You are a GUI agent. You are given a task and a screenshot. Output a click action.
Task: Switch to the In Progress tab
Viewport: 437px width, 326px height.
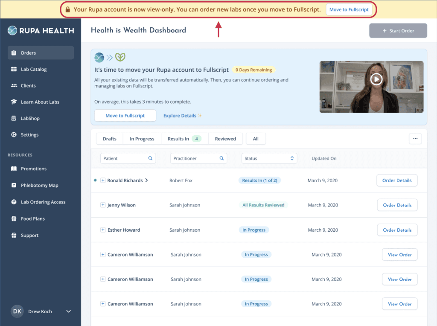tap(142, 139)
